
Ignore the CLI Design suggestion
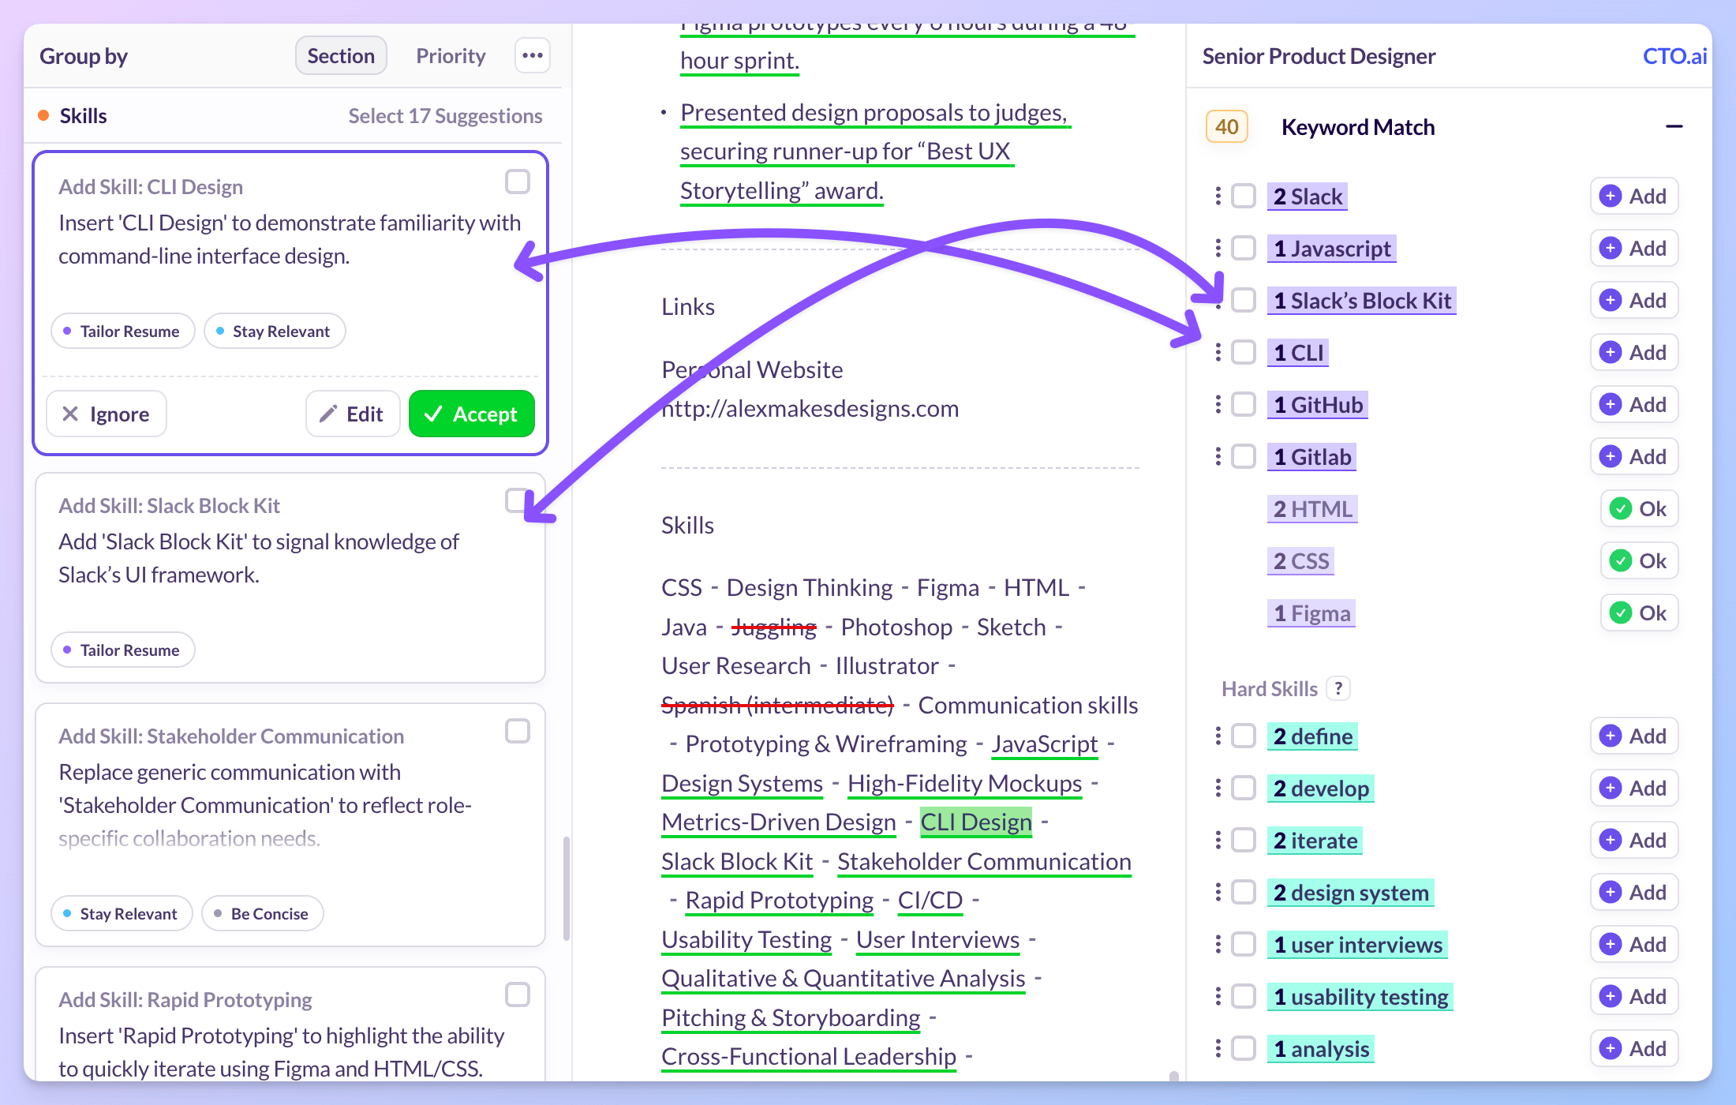click(x=107, y=414)
